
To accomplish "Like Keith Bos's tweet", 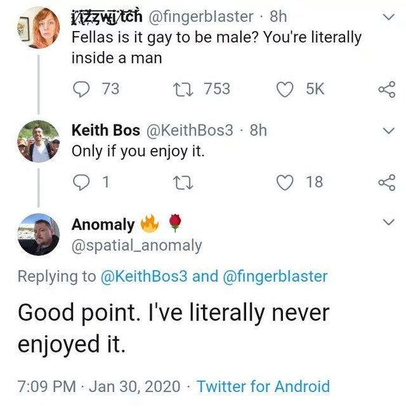I will [285, 182].
